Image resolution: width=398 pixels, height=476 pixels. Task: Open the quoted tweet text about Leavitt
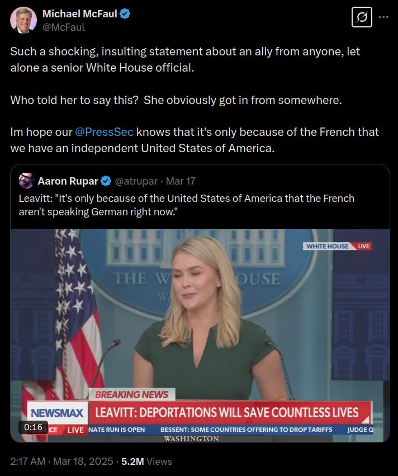(x=187, y=205)
